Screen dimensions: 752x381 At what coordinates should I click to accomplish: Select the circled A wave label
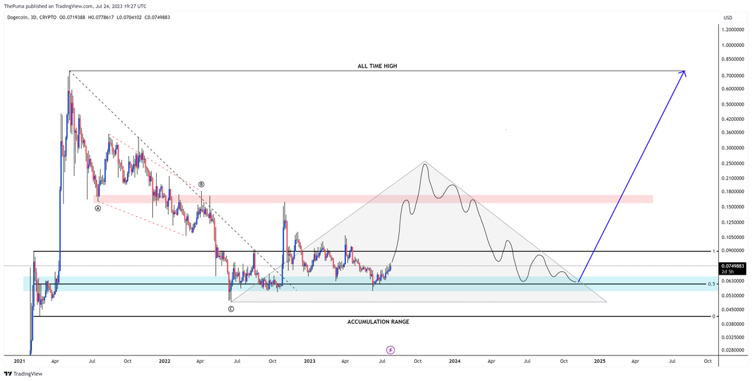[x=98, y=208]
